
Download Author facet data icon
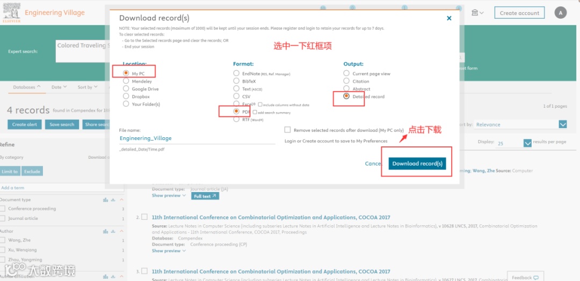coord(113,231)
